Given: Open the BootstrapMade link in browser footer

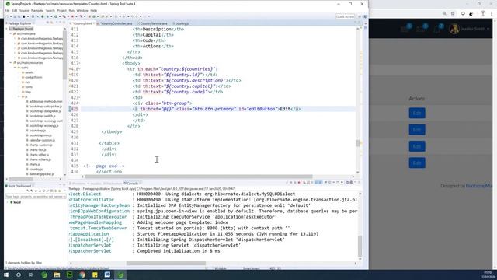Looking at the screenshot, I should point(479,186).
